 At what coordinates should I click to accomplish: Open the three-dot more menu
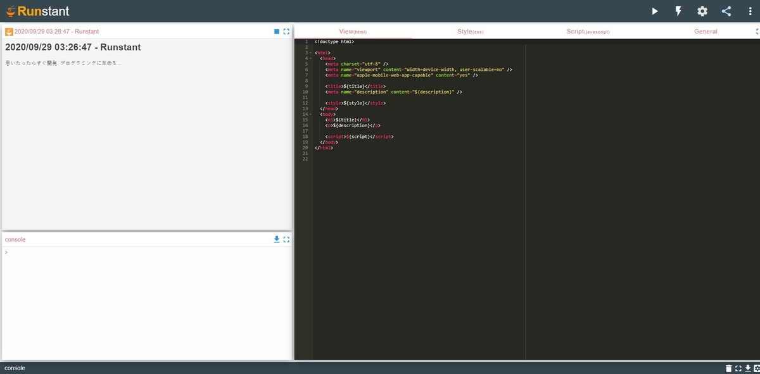(750, 11)
